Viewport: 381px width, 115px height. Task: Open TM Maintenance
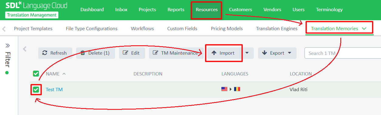(x=176, y=53)
